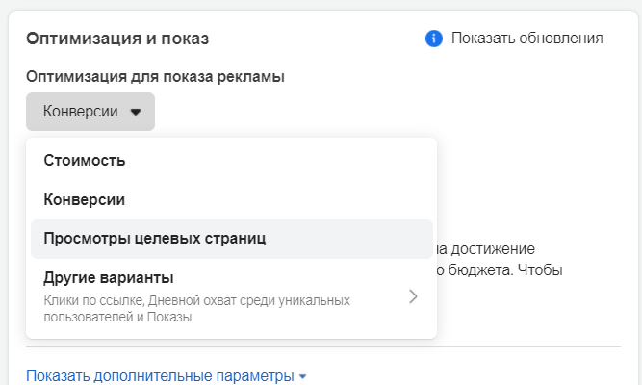Image resolution: width=642 pixels, height=385 pixels.
Task: Click the Дневной охват среди уникальных text
Action: tap(248, 301)
